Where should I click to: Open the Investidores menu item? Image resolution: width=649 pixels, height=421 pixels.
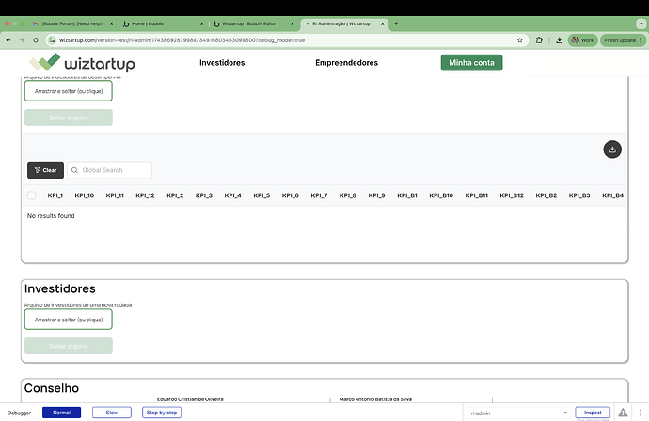[222, 62]
